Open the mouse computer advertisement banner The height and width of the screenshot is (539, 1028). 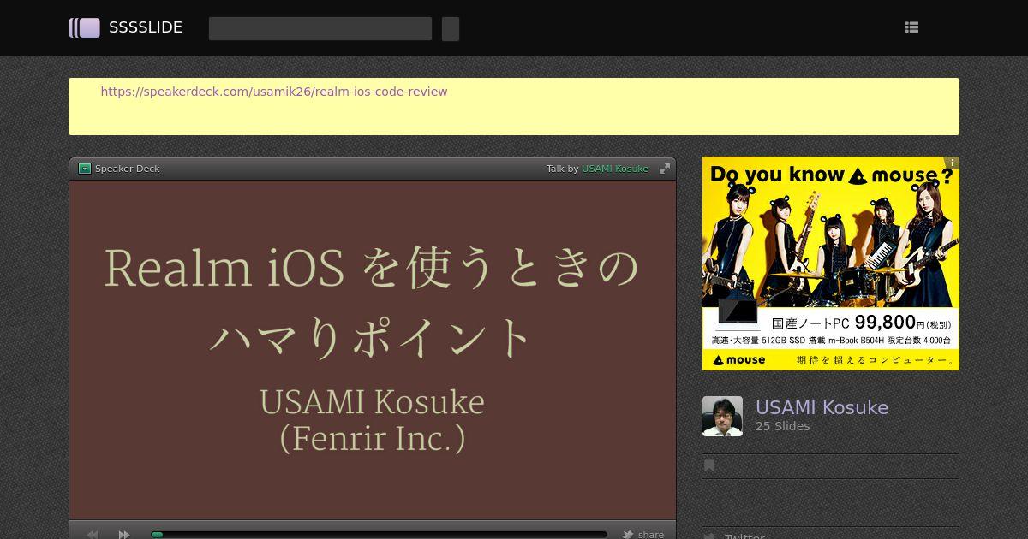[x=831, y=264]
